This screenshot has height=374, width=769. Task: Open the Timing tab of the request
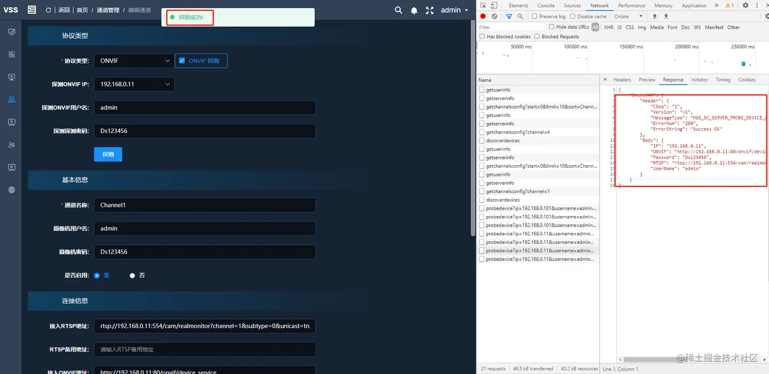(x=723, y=80)
